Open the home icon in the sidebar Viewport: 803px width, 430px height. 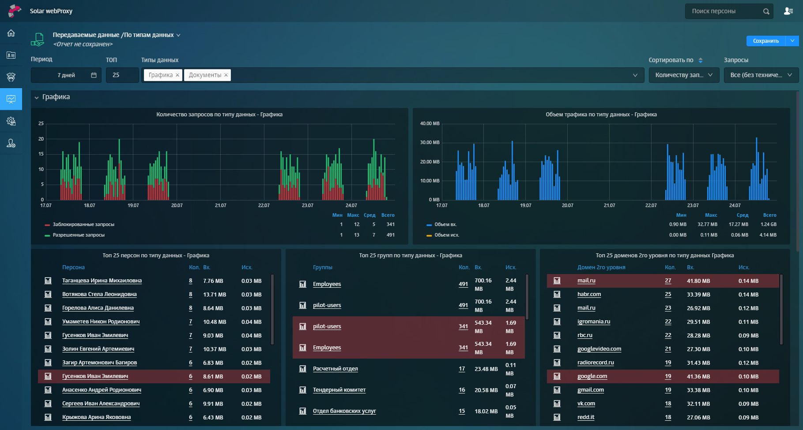pos(11,33)
